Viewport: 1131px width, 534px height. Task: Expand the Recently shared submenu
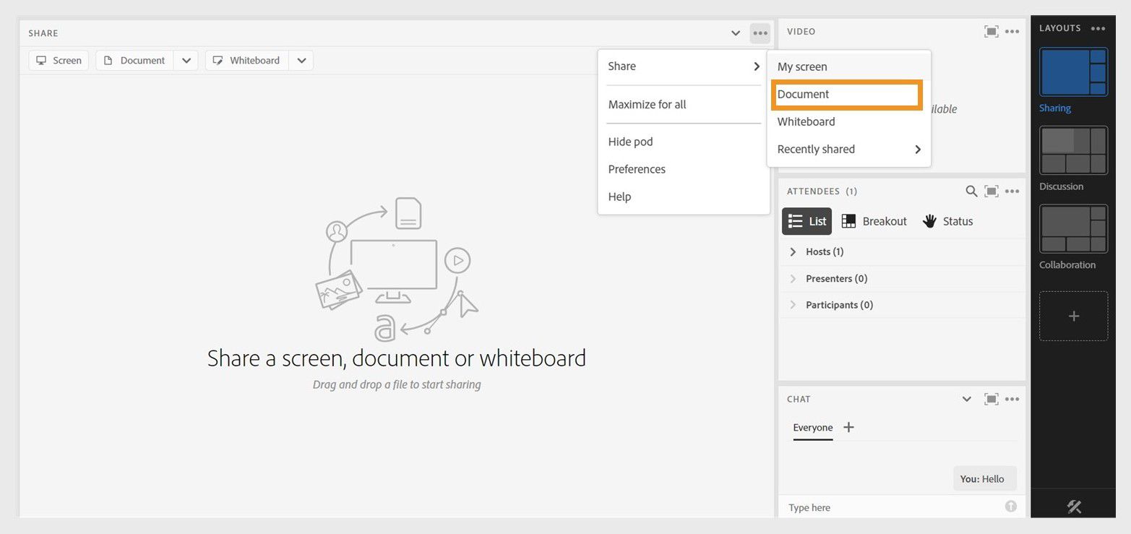point(815,149)
